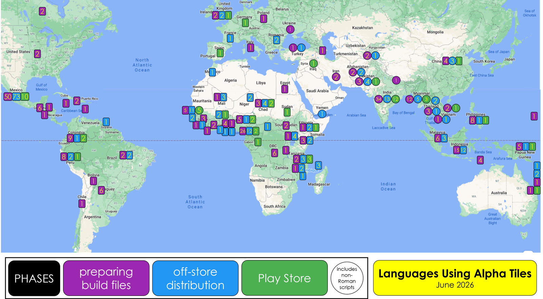Screen dimensions: 543x299
Task: Click the purple 12 circle marker in Myanmar
Action: click(x=410, y=99)
